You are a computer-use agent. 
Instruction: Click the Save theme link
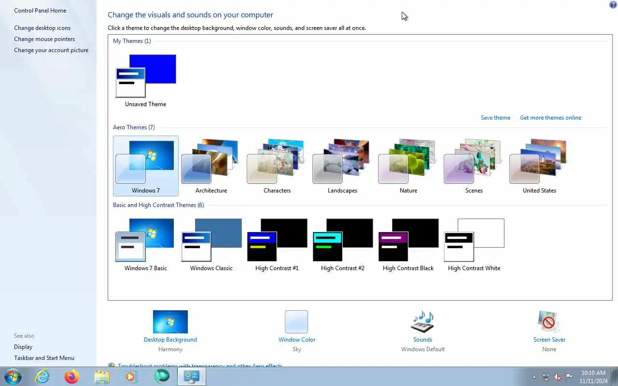495,118
